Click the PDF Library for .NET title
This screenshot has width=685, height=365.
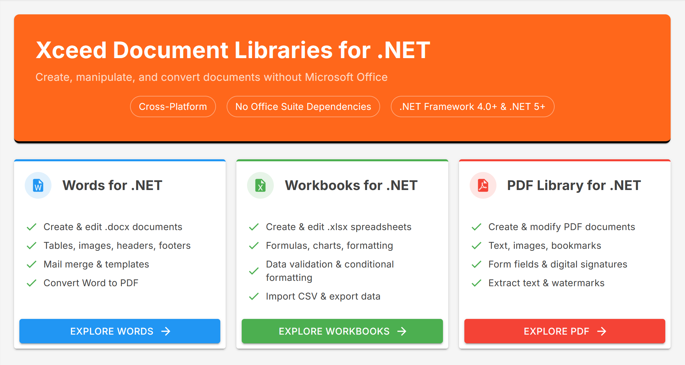coord(574,185)
